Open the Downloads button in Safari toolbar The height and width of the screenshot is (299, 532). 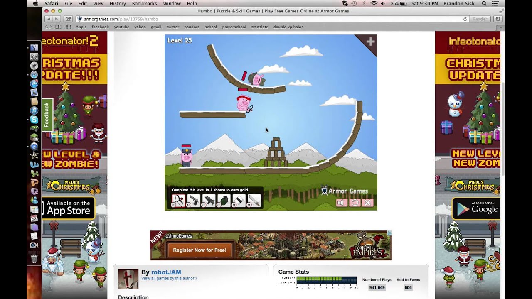(x=498, y=19)
